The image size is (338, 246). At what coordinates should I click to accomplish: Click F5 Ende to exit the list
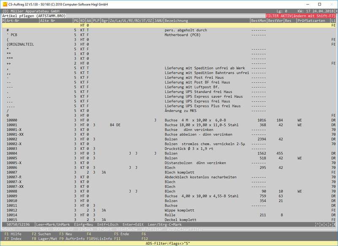[122, 234]
